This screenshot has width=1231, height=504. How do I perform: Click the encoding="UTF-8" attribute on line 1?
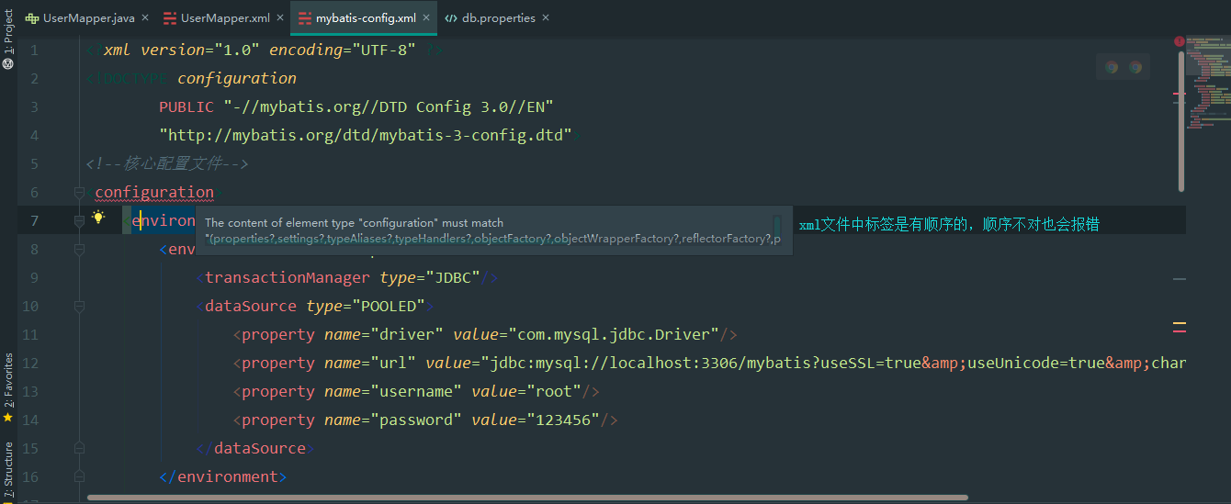click(x=343, y=50)
